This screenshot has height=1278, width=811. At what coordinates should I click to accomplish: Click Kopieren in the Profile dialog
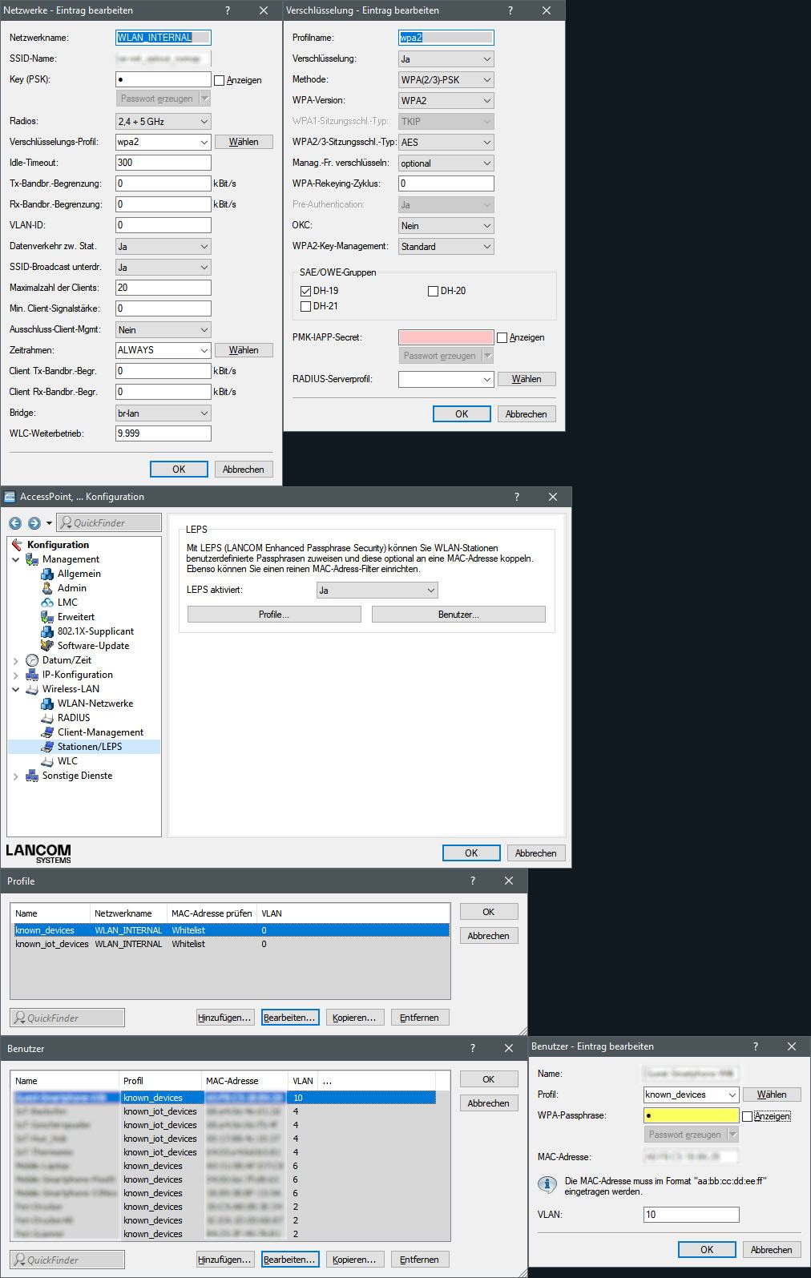coord(354,1018)
